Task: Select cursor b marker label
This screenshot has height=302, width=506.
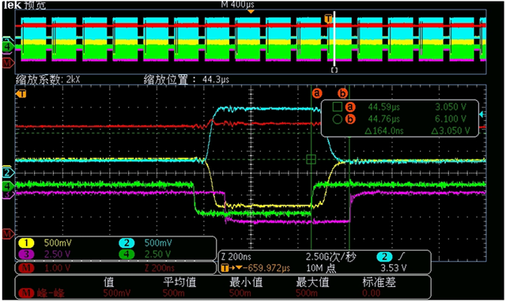Action: tap(342, 93)
